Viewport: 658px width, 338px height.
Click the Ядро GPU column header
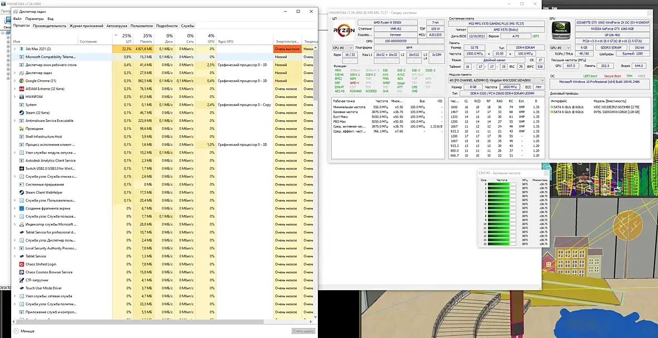(x=245, y=38)
